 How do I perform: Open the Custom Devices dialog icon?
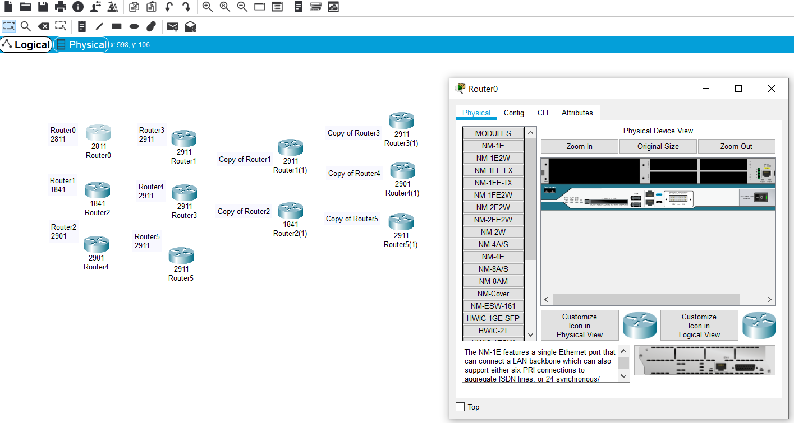coord(277,7)
